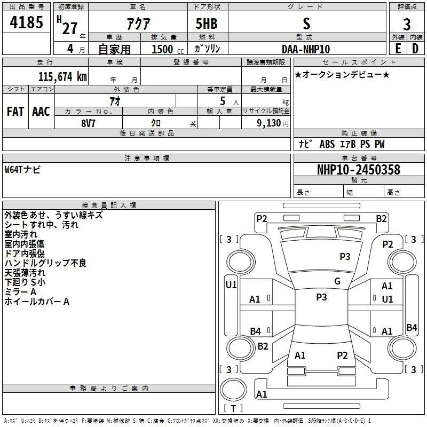Screen dimensions: 427x427
Task: Select interior grade D
Action: point(415,48)
